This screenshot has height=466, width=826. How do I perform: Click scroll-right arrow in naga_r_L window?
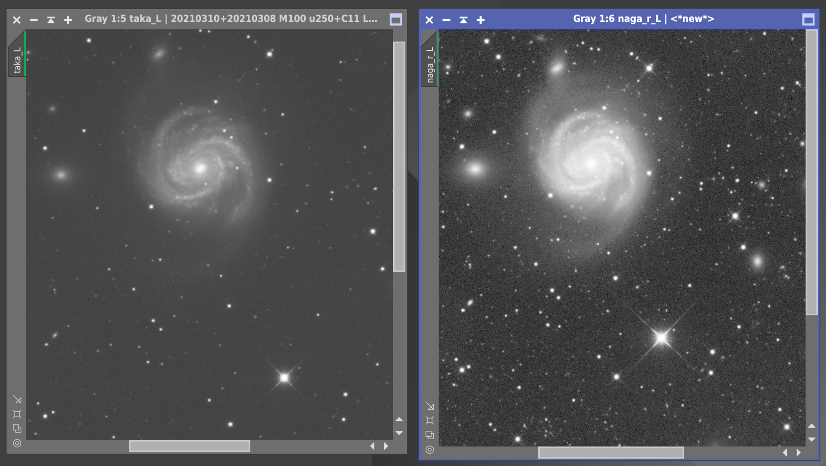(x=799, y=453)
